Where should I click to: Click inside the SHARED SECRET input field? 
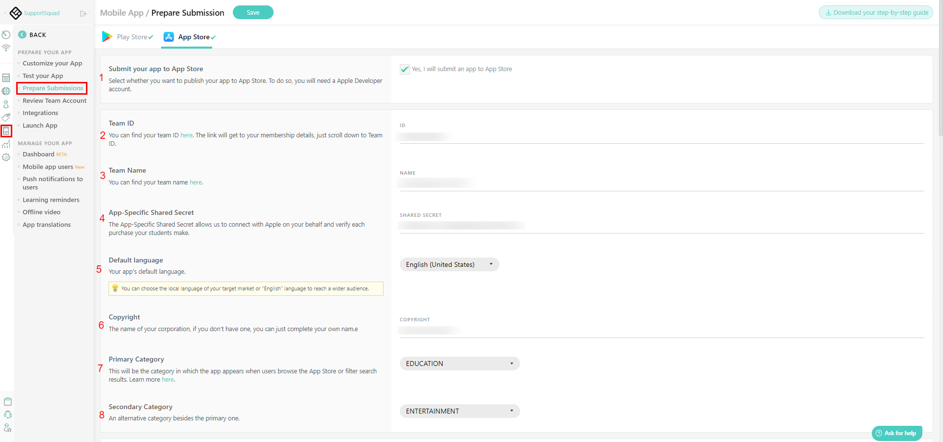click(x=491, y=226)
